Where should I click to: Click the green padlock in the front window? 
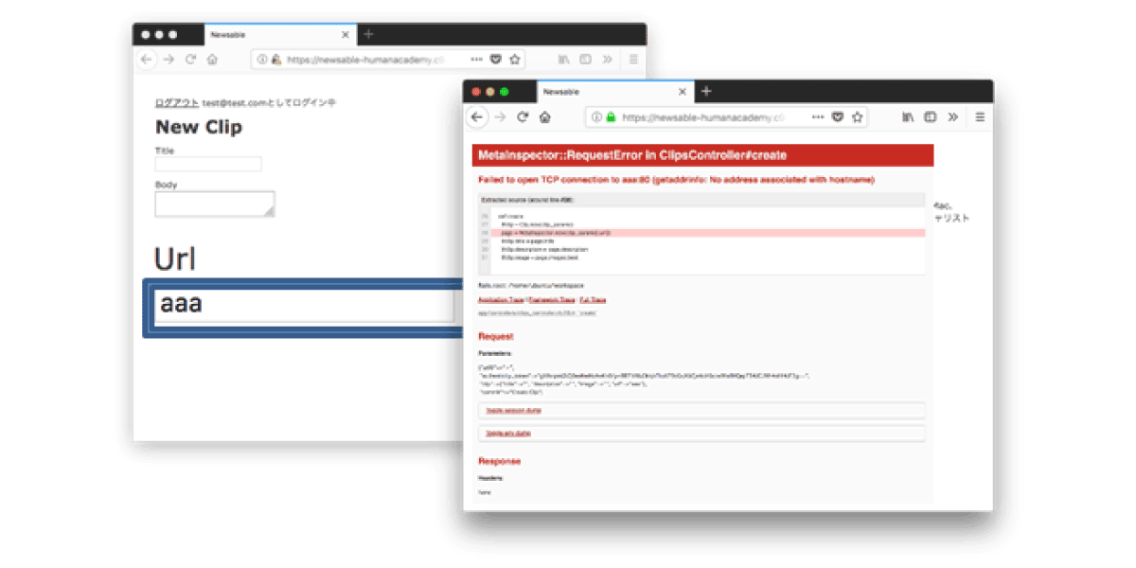(611, 117)
